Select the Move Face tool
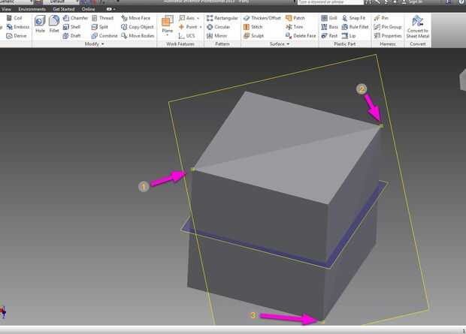Screen dimensions: 466x334 click(x=135, y=18)
